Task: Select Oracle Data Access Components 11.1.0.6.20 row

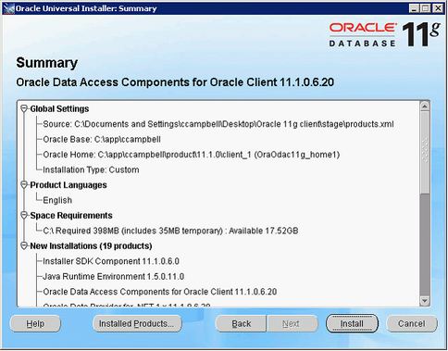Action: tap(160, 292)
